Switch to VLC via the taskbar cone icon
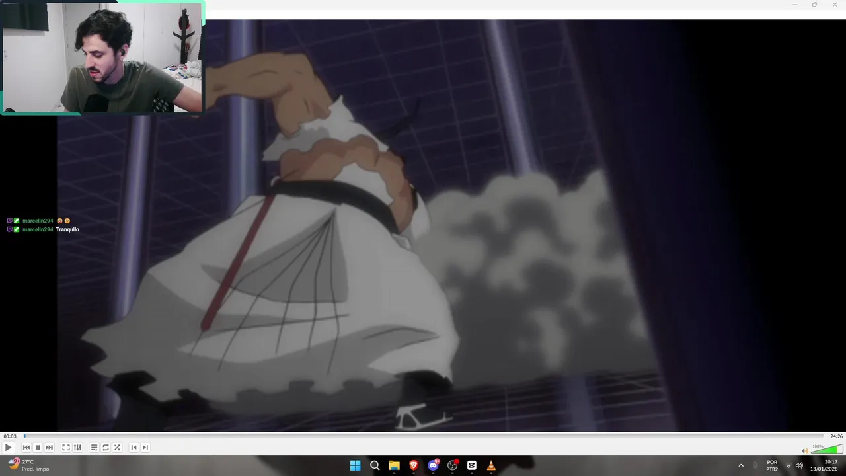Viewport: 846px width, 476px height. tap(491, 465)
